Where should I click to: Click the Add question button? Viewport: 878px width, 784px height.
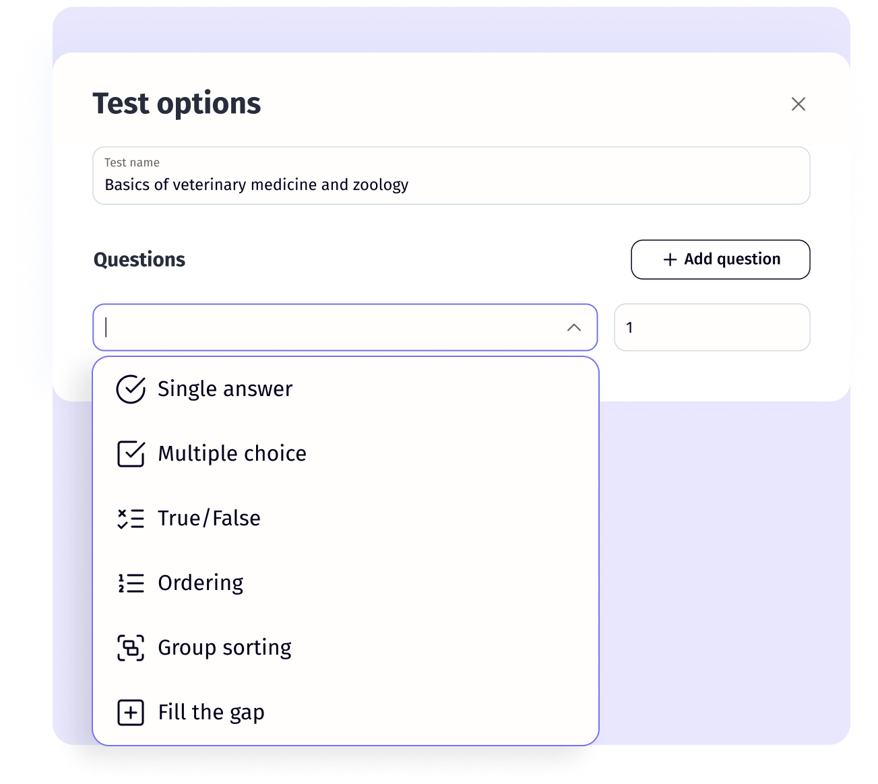pos(720,259)
